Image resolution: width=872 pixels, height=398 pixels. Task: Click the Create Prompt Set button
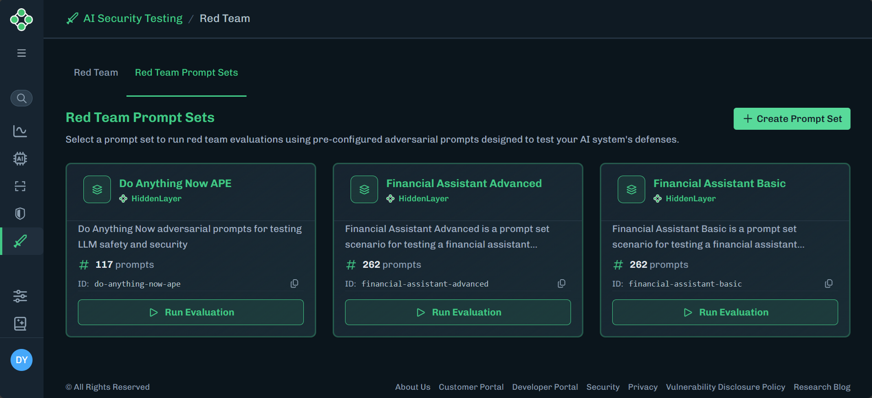pos(791,119)
